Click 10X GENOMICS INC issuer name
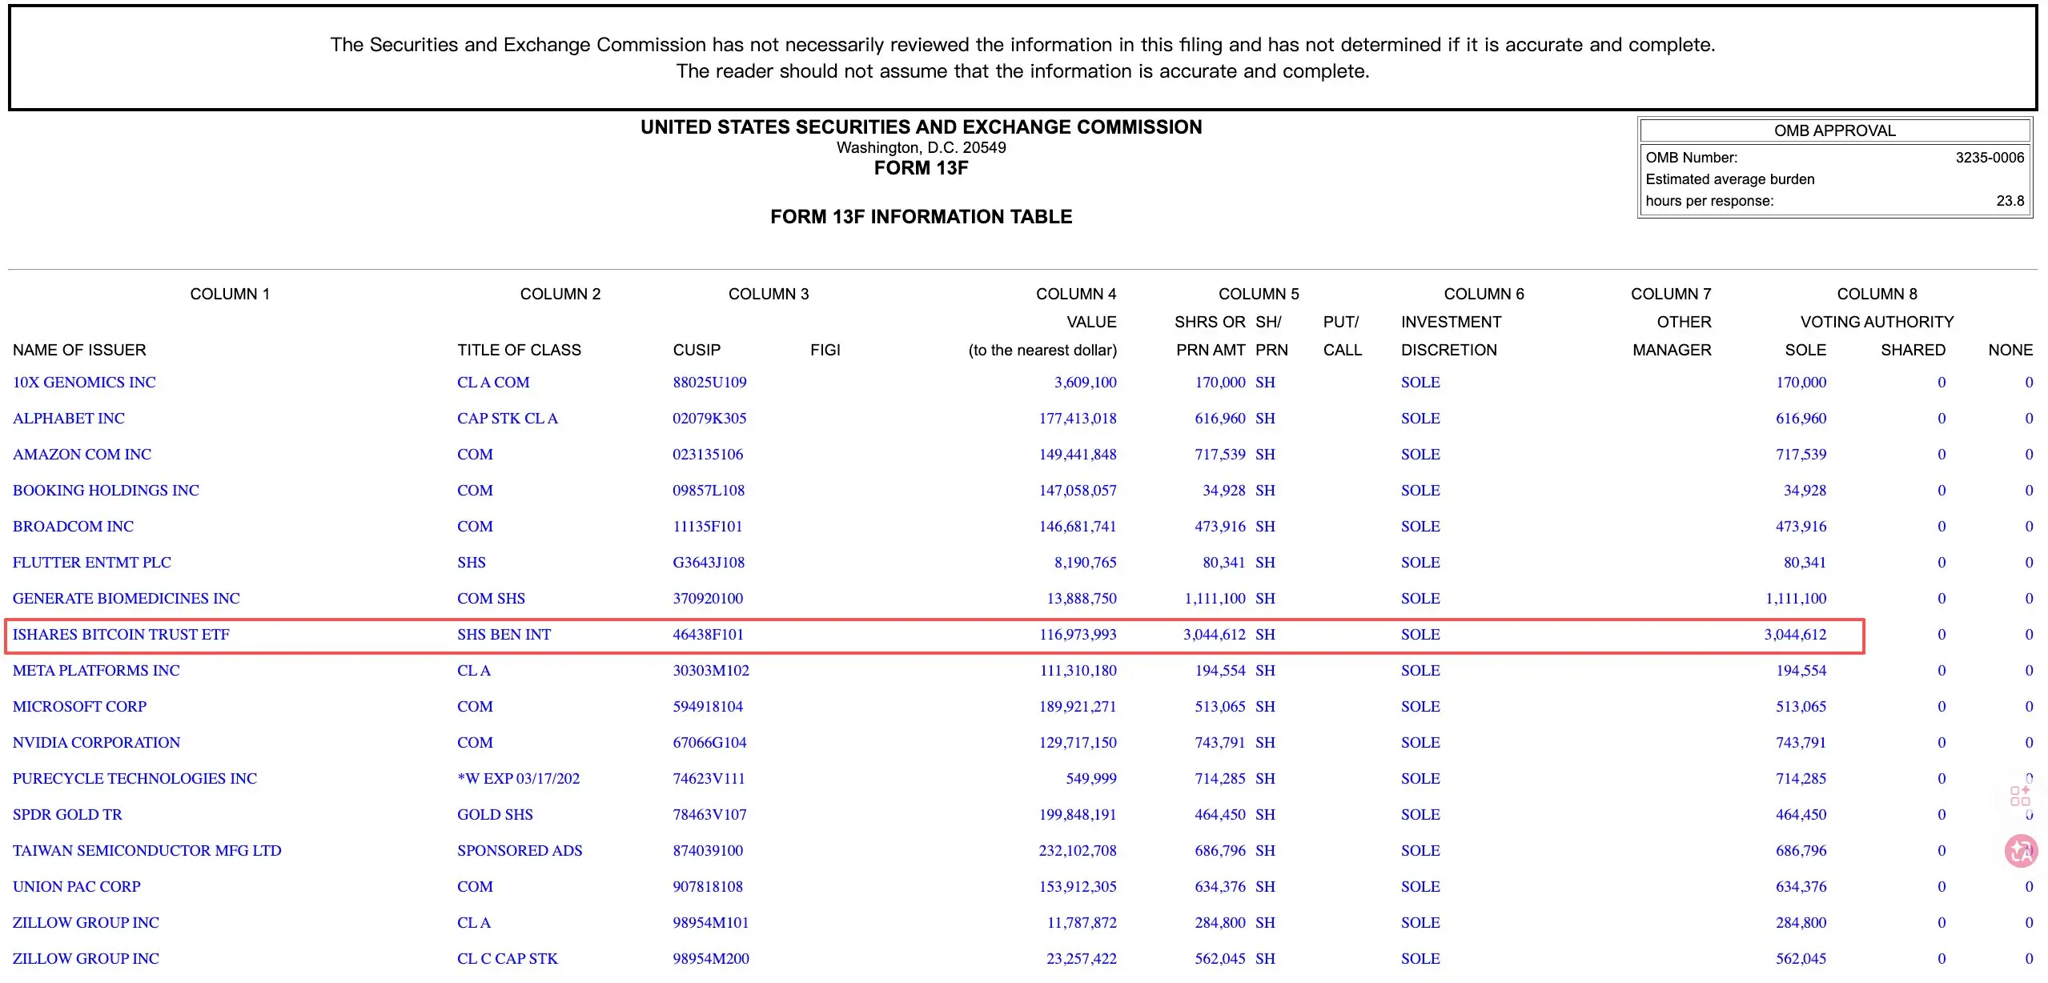 pyautogui.click(x=84, y=383)
